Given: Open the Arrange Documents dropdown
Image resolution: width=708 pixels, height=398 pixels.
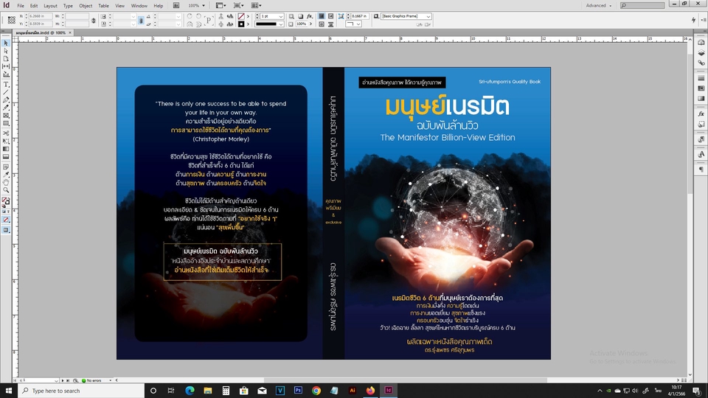Looking at the screenshot, I should click(x=256, y=5).
